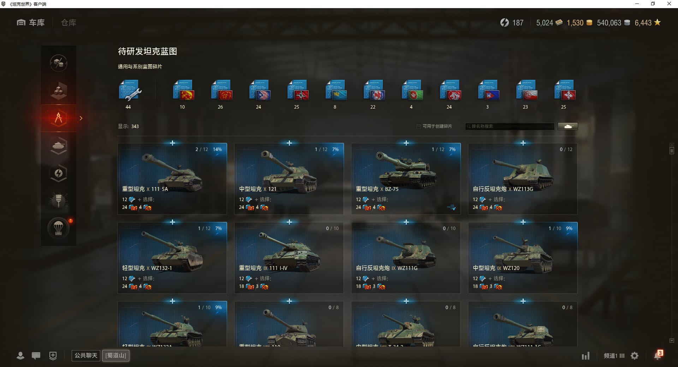
Task: Toggle the tank filter button beside search
Action: (568, 126)
